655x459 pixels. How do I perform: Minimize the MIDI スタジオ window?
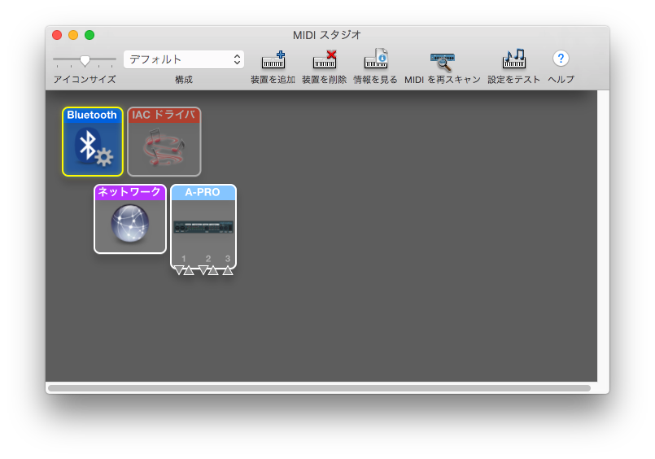point(73,35)
